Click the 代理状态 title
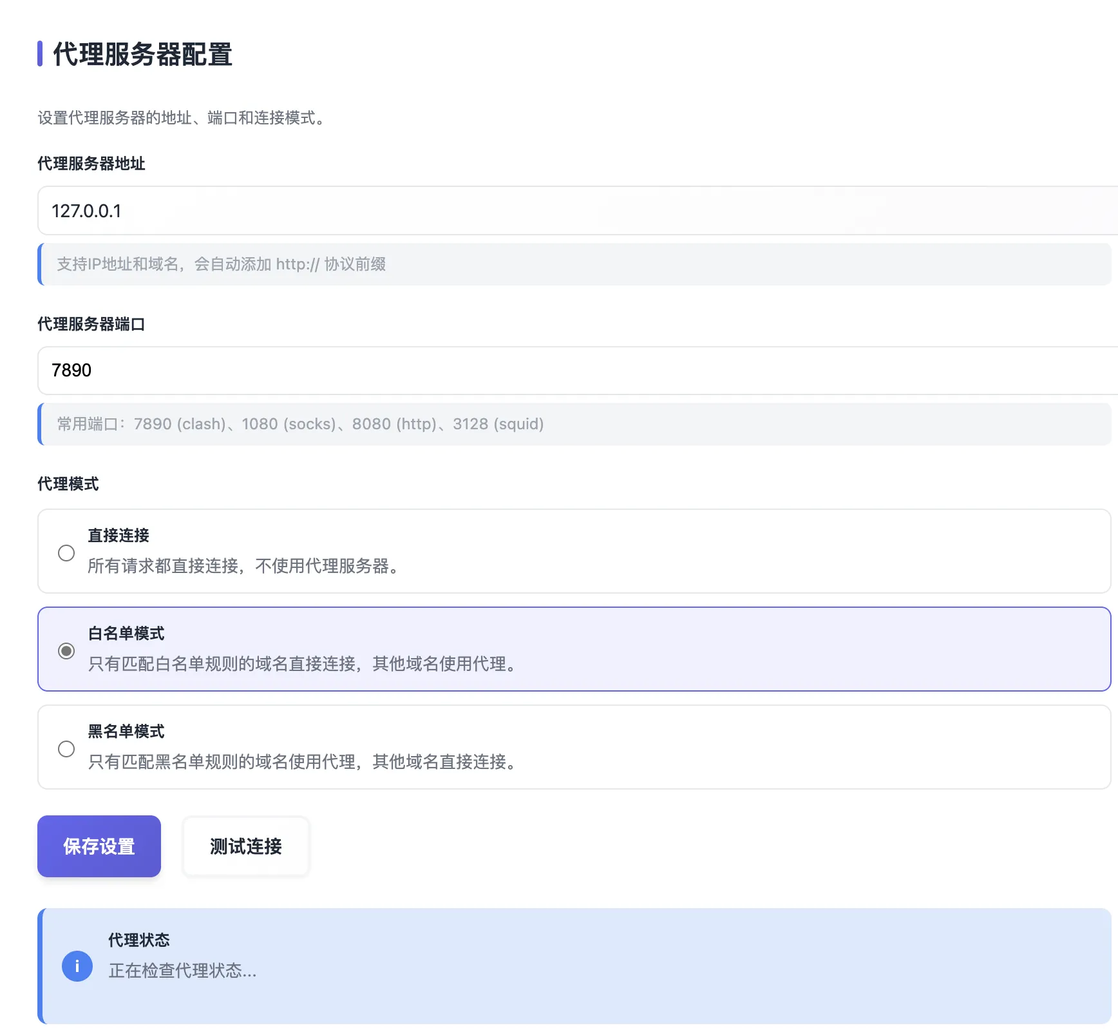Screen dimensions: 1118x1030 pos(139,940)
